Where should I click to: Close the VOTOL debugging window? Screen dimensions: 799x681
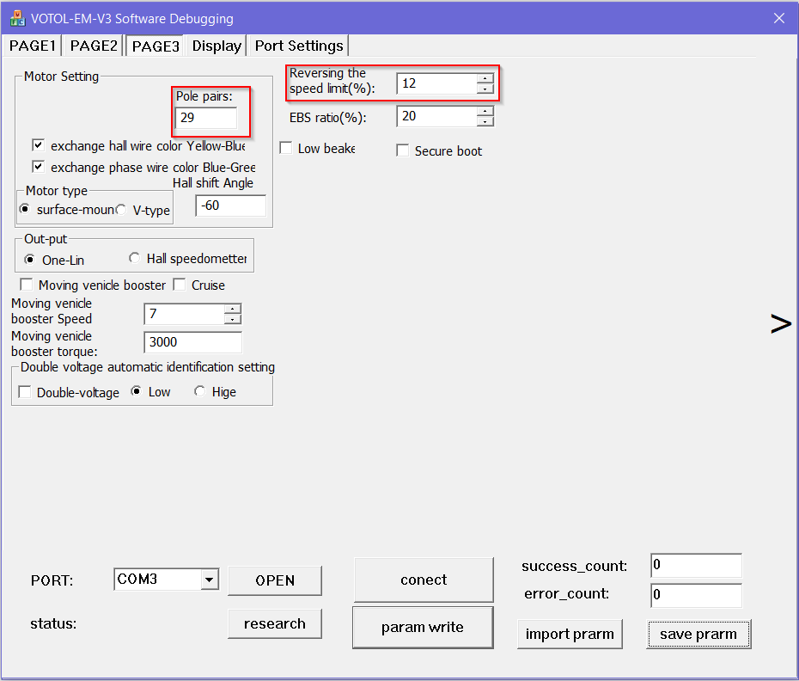coord(778,18)
